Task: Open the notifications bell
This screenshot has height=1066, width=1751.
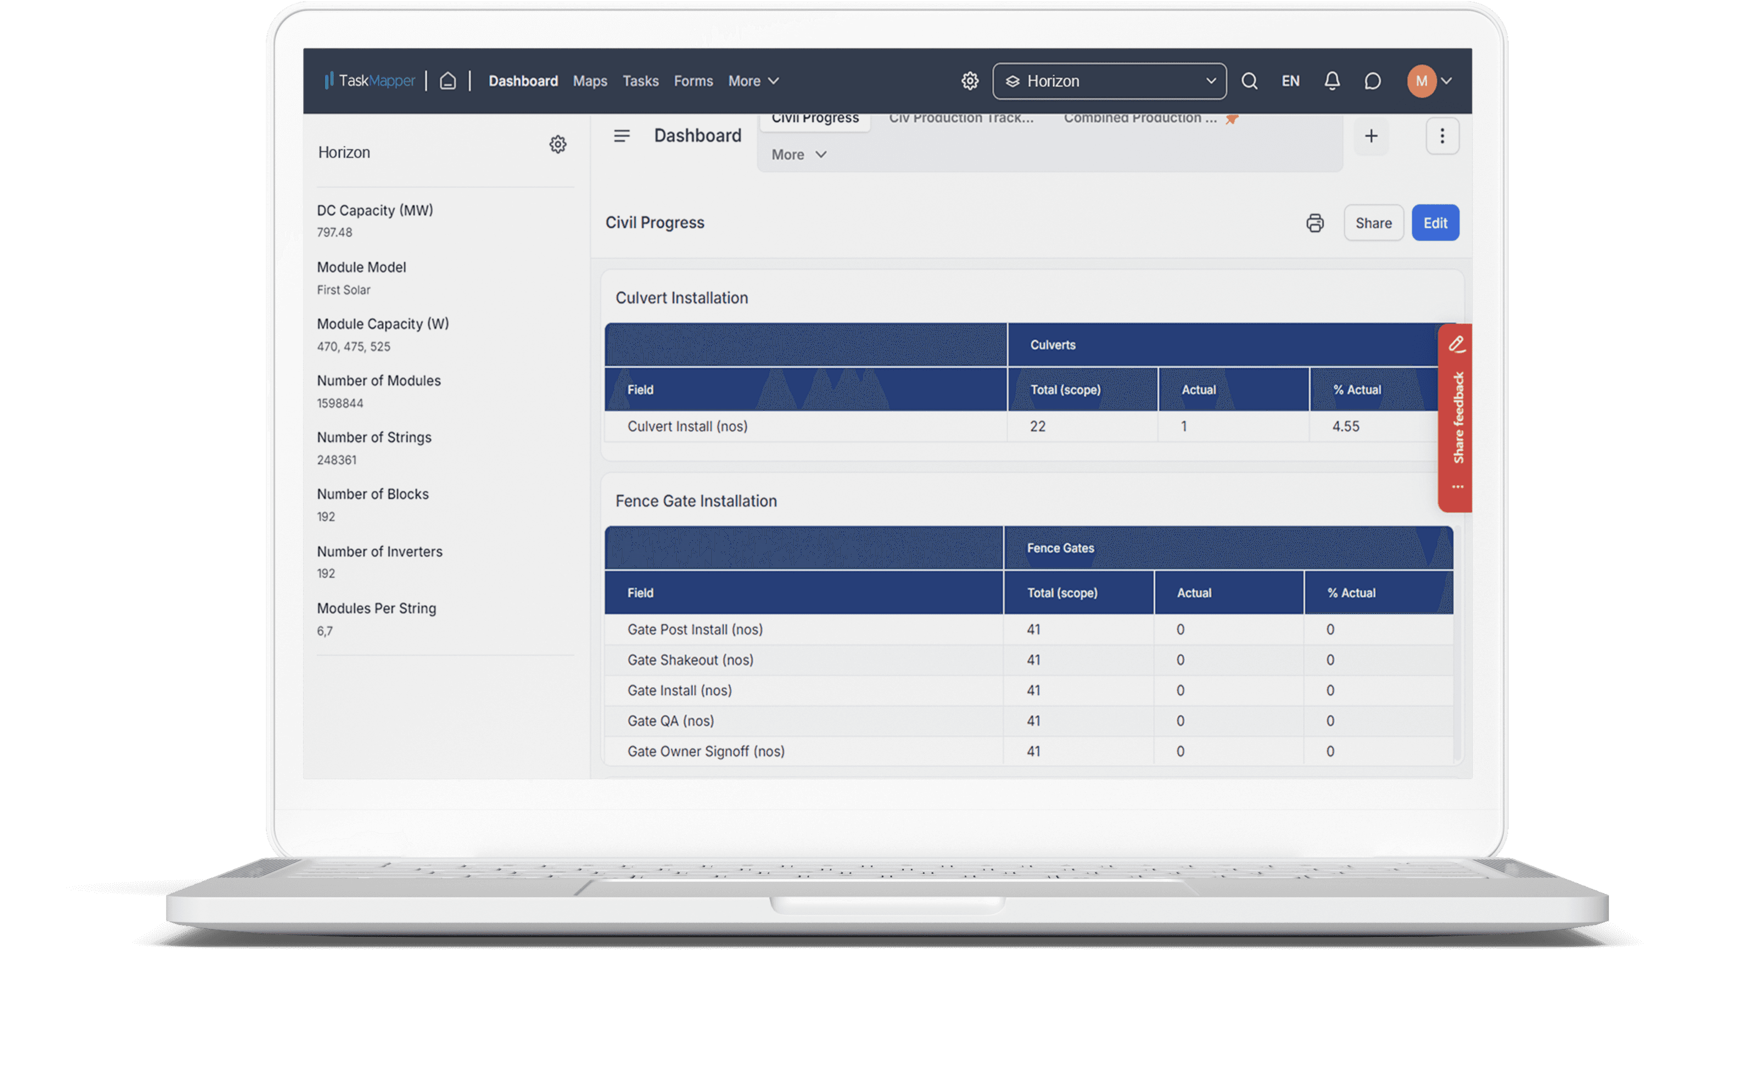Action: [x=1332, y=81]
